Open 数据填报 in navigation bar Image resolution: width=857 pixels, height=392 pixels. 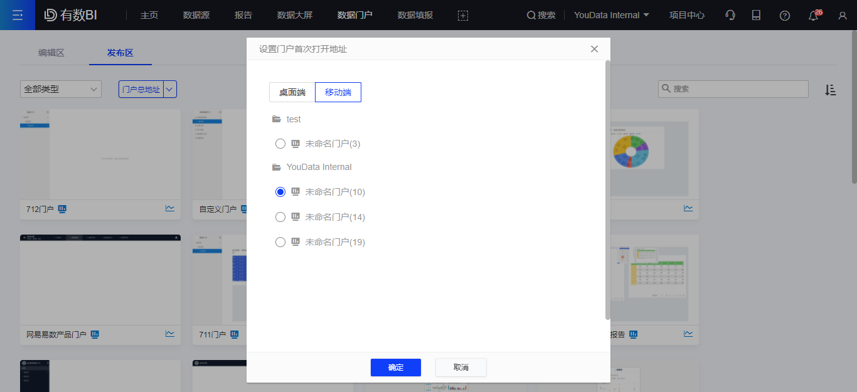pyautogui.click(x=415, y=15)
